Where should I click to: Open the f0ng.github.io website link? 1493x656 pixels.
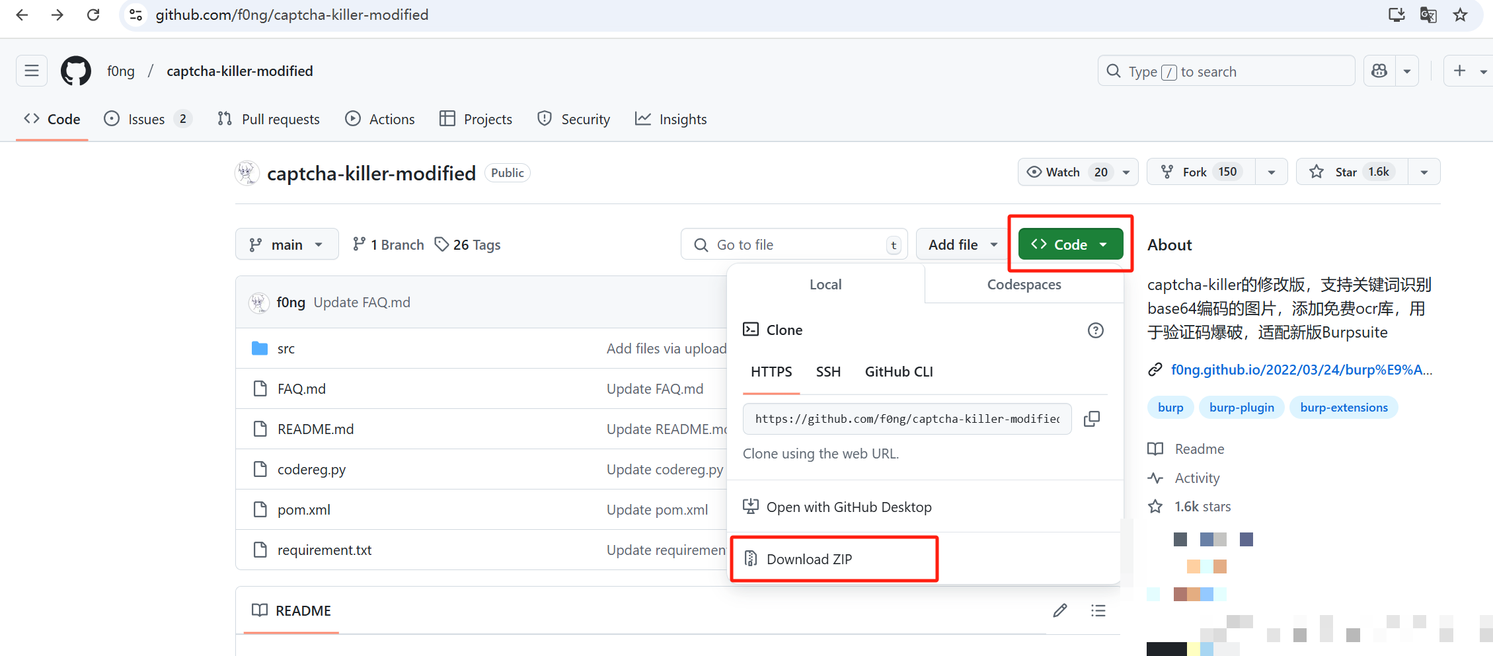pyautogui.click(x=1302, y=369)
